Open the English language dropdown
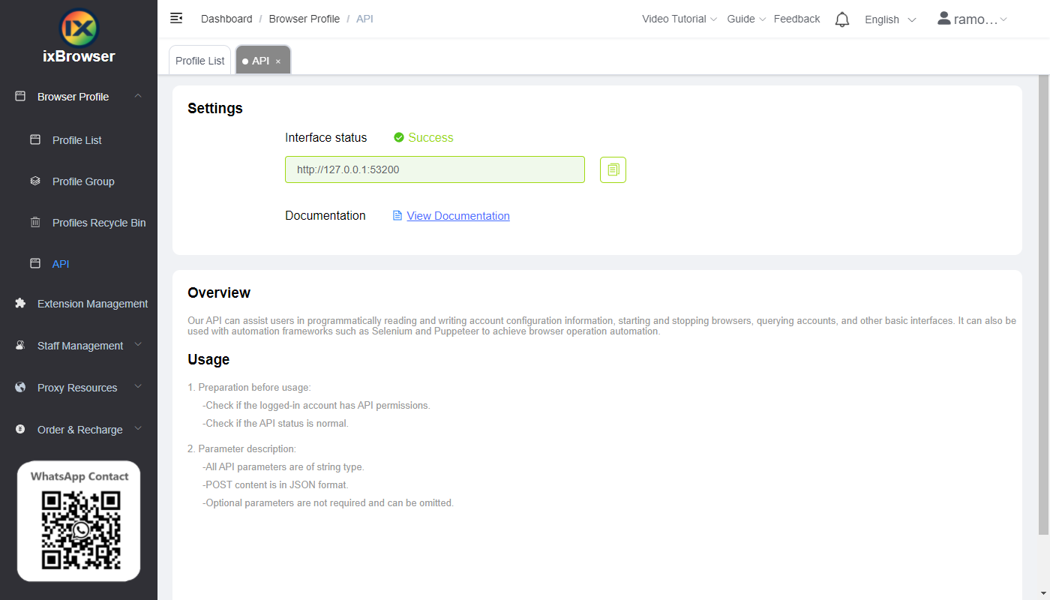Screen dimensions: 1050x600 pos(890,19)
